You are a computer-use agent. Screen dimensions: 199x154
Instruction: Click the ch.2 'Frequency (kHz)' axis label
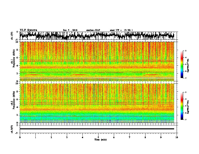tap(14, 100)
